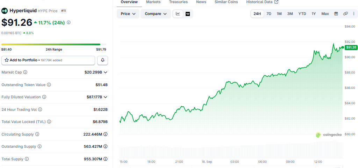Click the #11 rank badge
The height and width of the screenshot is (168, 358).
pos(63,11)
